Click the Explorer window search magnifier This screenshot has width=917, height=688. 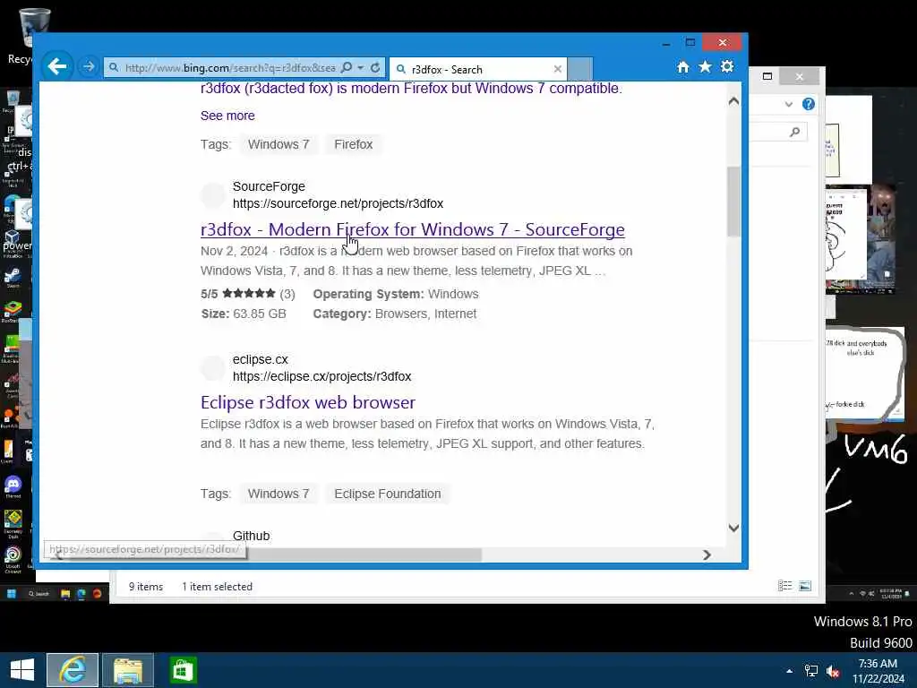pyautogui.click(x=794, y=133)
